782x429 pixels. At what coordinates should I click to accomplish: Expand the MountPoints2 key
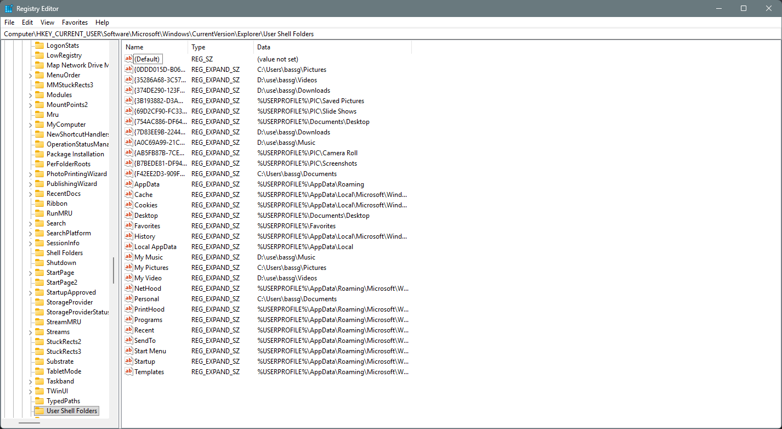tap(30, 105)
